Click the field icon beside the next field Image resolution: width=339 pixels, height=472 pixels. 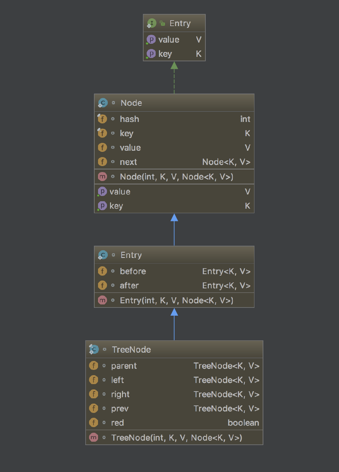(x=102, y=162)
